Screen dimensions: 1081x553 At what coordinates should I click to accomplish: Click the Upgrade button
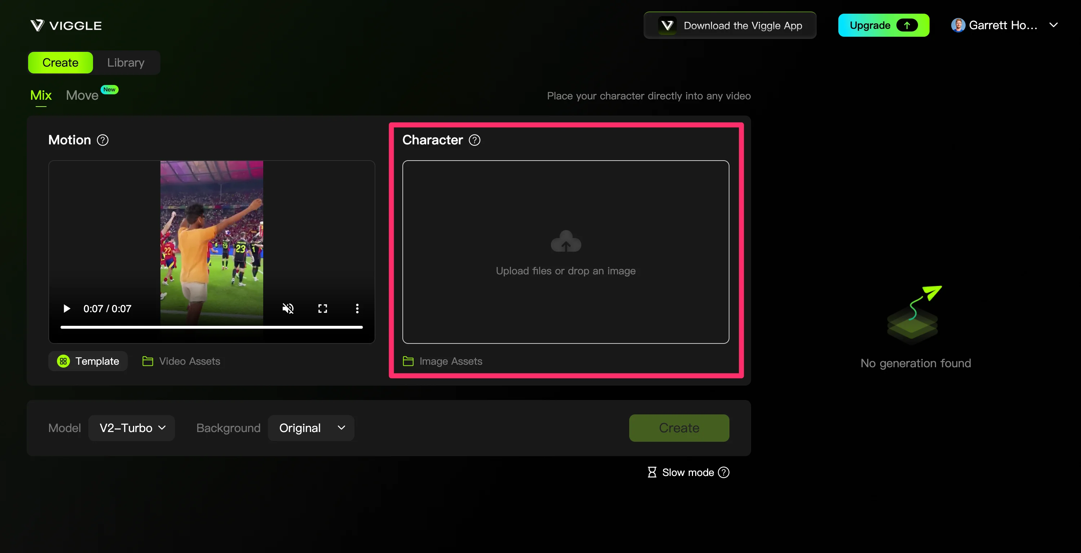click(883, 25)
